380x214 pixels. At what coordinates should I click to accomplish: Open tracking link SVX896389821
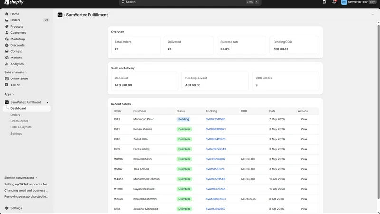pos(216,129)
